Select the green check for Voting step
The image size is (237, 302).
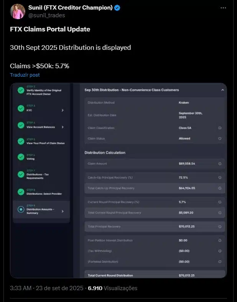21,157
